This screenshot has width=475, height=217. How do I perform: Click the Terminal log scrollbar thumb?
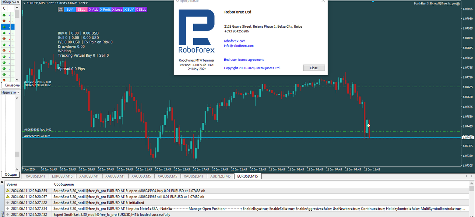(x=472, y=189)
